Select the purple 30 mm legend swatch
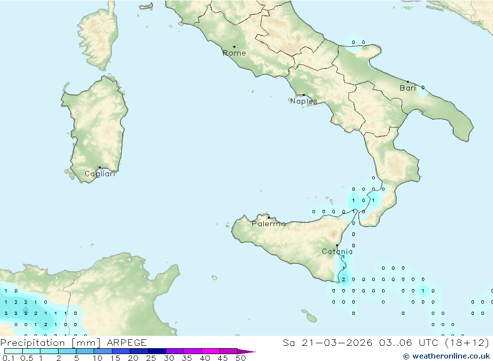 coord(175,351)
